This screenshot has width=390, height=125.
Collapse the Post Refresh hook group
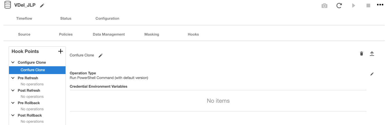click(x=13, y=91)
